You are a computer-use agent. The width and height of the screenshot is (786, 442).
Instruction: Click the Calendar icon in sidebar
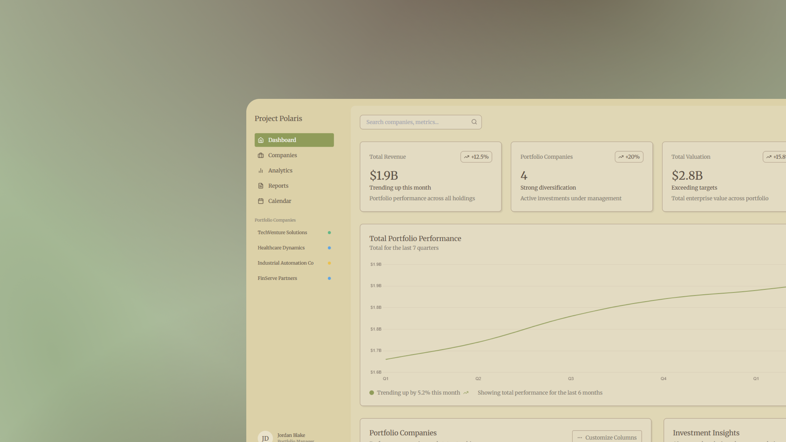261,201
